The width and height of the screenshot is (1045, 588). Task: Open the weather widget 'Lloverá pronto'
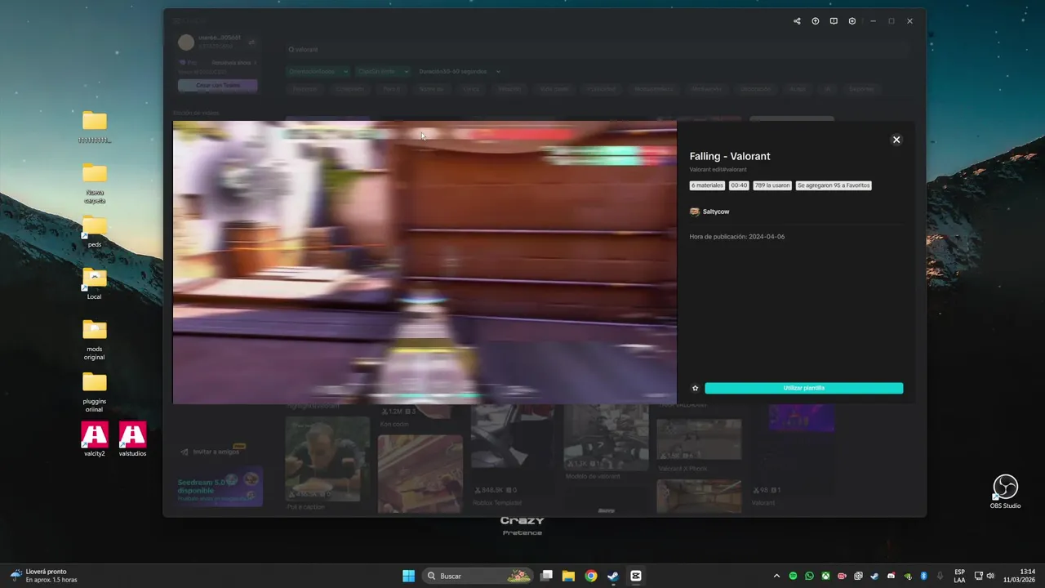tap(44, 576)
